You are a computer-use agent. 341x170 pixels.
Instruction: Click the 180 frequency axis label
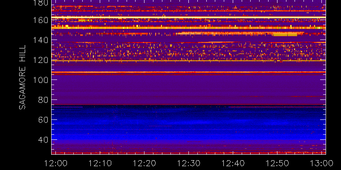40,3
